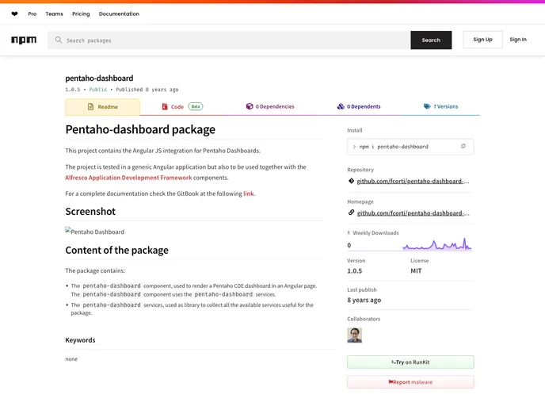This screenshot has width=545, height=406.
Task: Click the collaborator avatar photo
Action: click(x=355, y=335)
